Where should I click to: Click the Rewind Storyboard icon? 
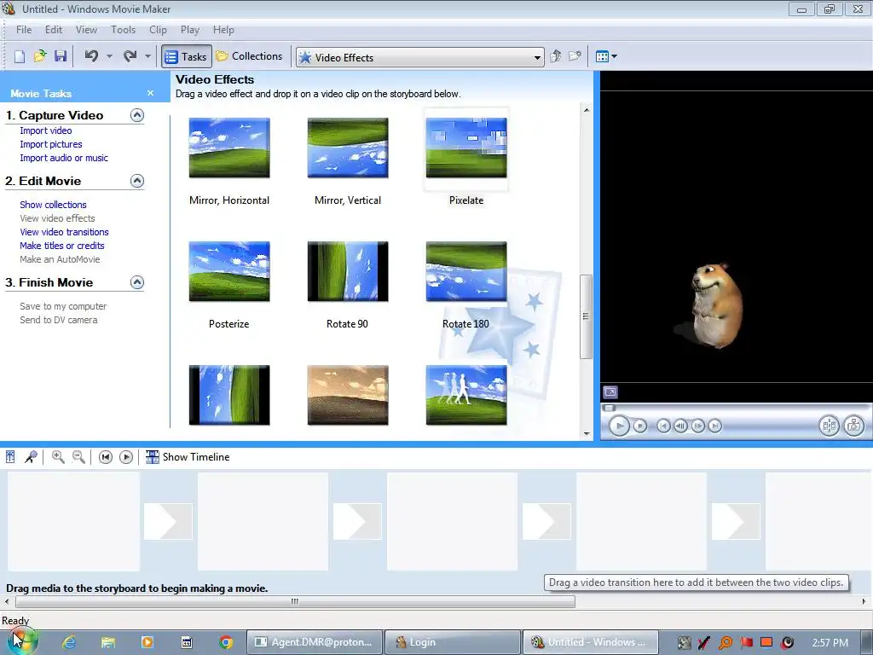tap(105, 457)
